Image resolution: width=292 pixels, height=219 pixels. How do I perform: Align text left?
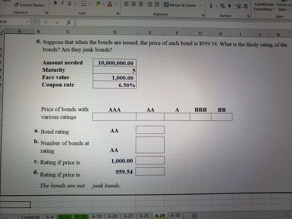[126, 4]
